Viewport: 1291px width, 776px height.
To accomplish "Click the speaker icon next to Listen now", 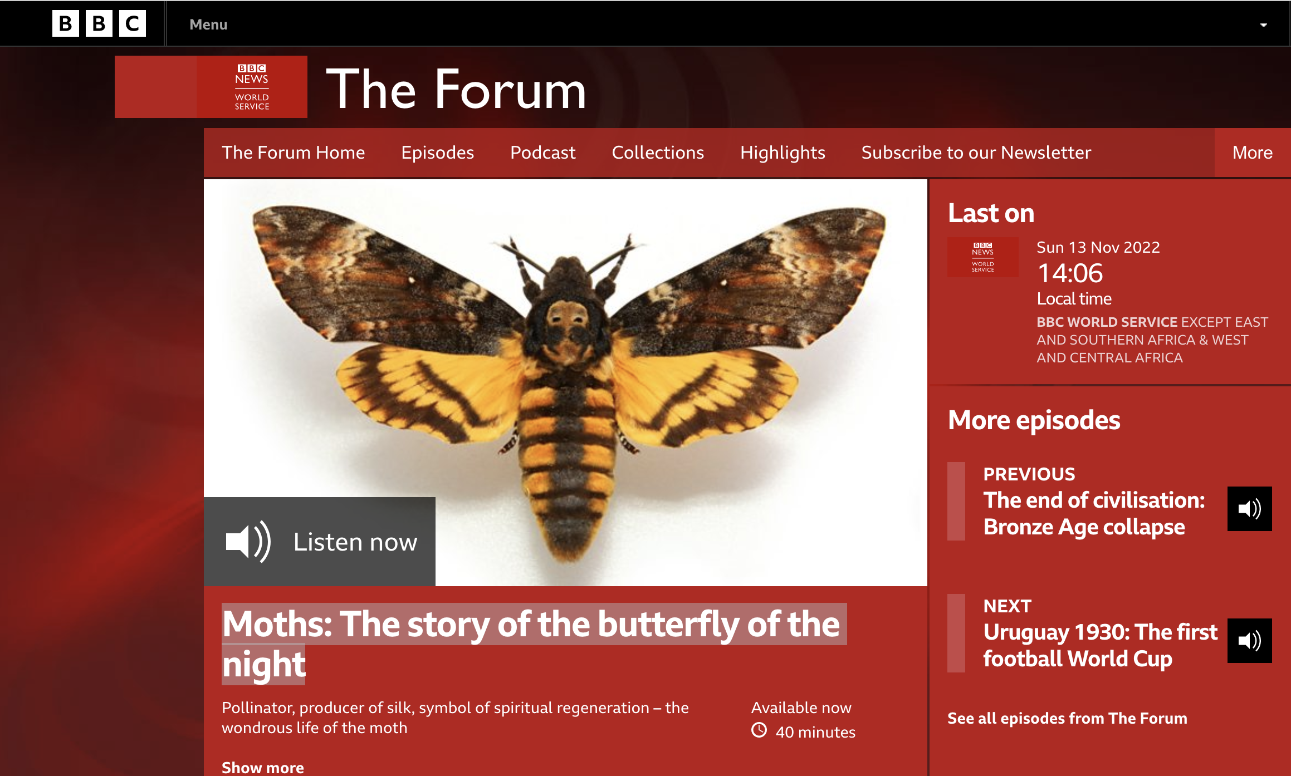I will (x=248, y=541).
